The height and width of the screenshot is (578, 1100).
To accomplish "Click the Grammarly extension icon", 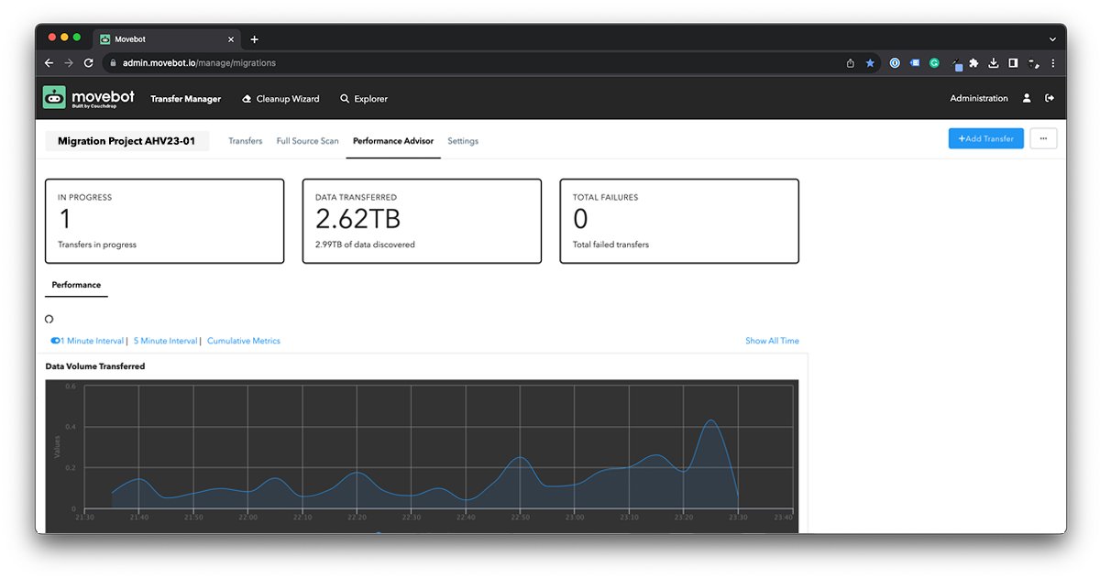I will tap(934, 63).
